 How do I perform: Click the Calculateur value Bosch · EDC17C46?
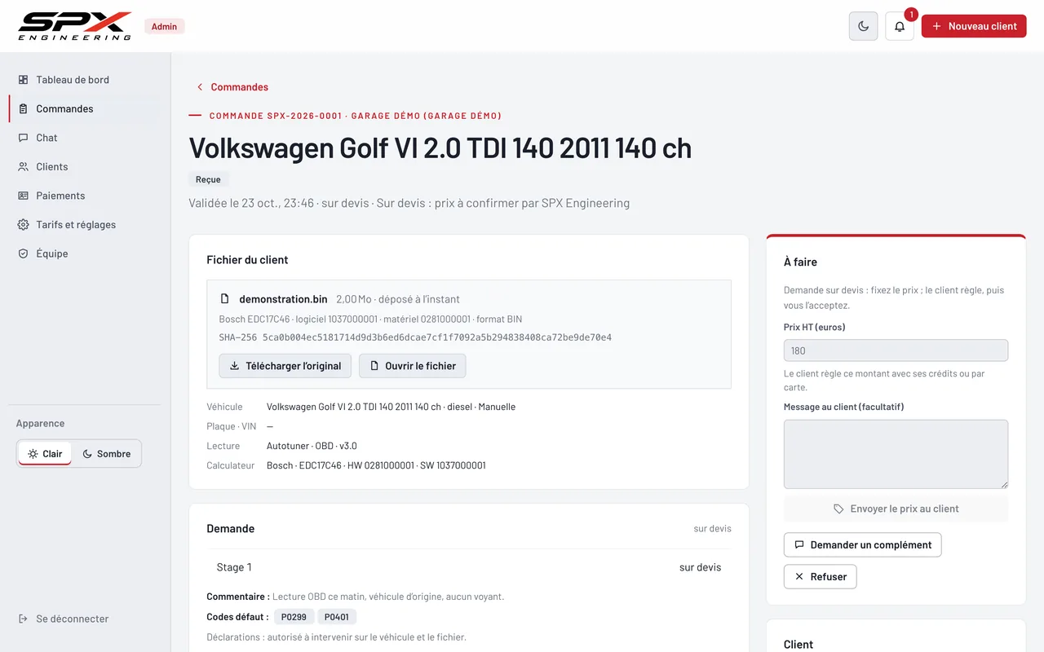coord(376,465)
